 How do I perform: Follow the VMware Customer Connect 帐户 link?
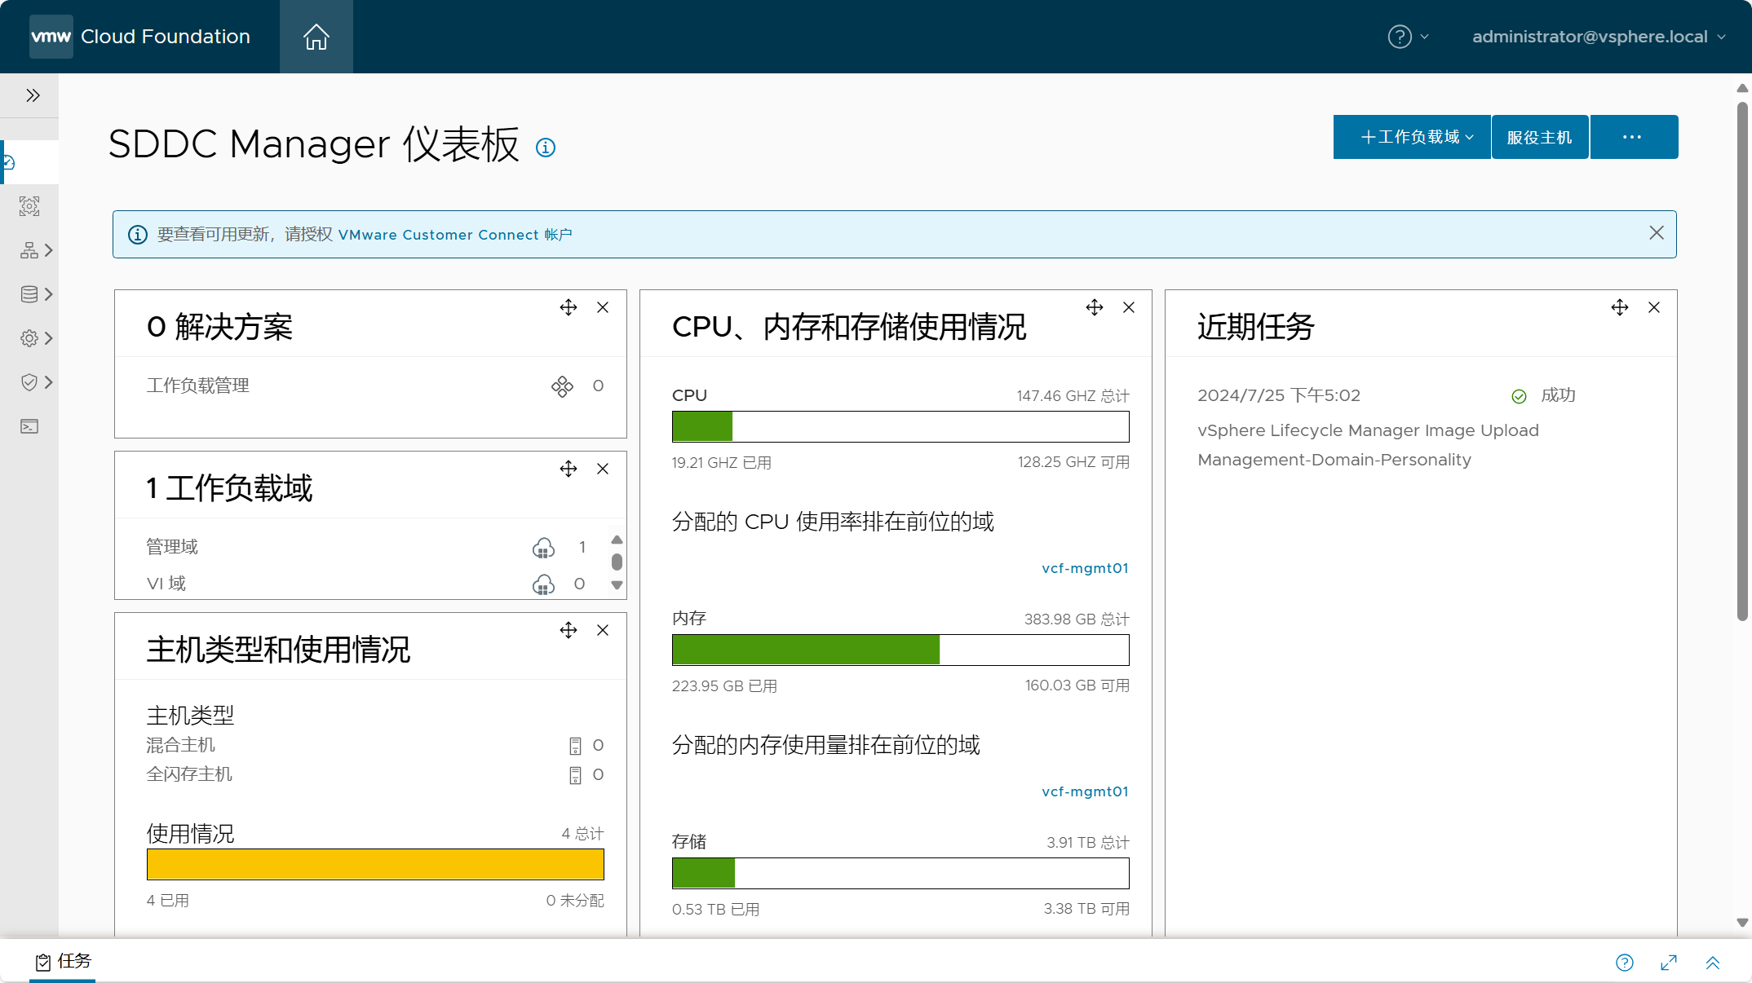click(x=455, y=235)
